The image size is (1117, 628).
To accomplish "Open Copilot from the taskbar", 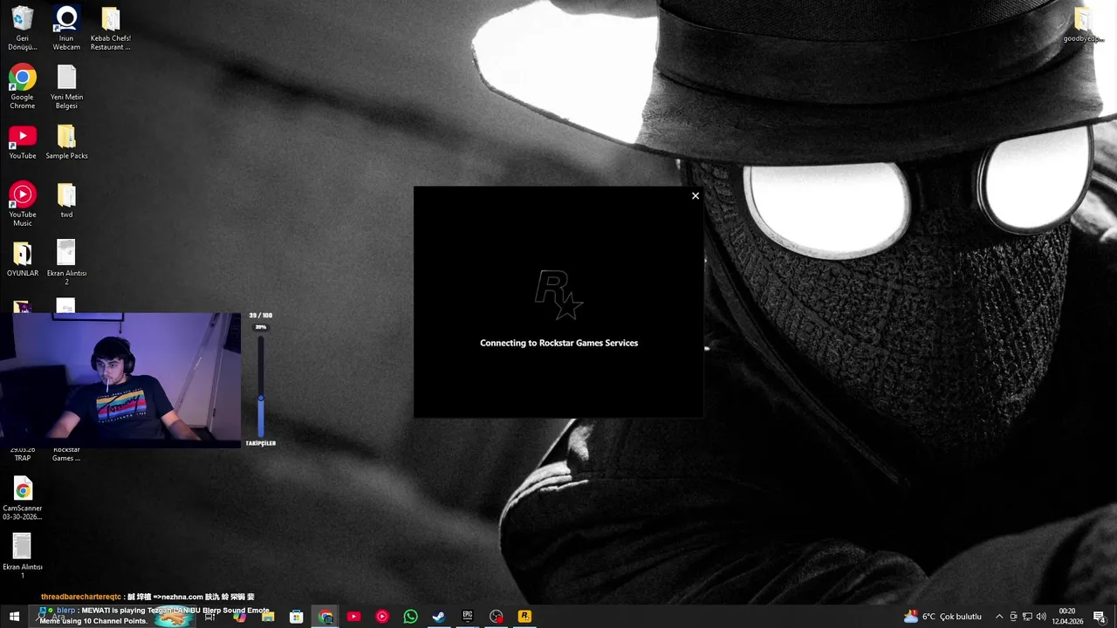I will [239, 617].
